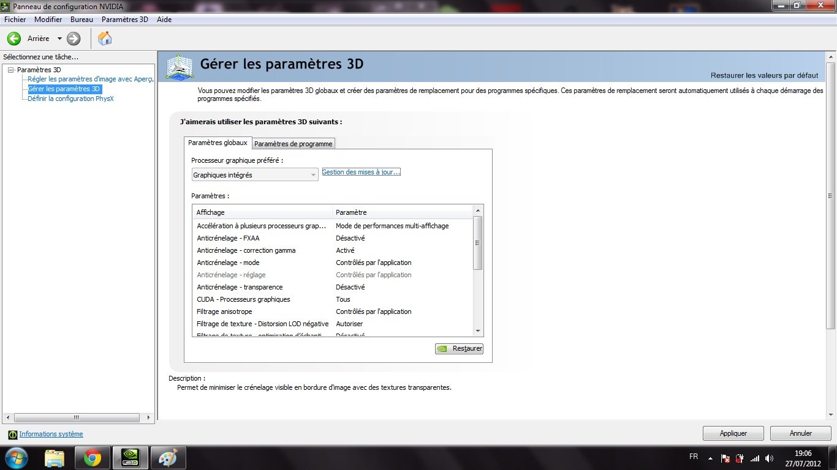
Task: Click the forward arrow navigation icon
Action: [x=74, y=39]
